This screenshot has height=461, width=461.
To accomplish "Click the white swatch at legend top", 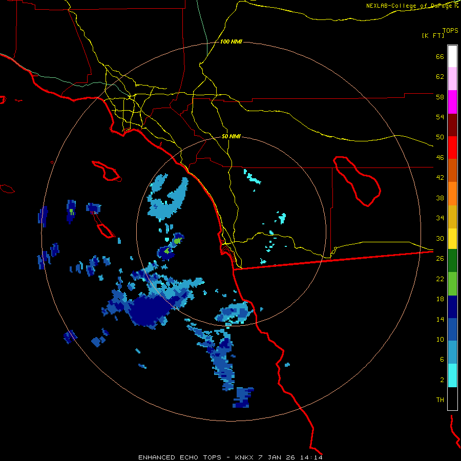I will tap(452, 56).
